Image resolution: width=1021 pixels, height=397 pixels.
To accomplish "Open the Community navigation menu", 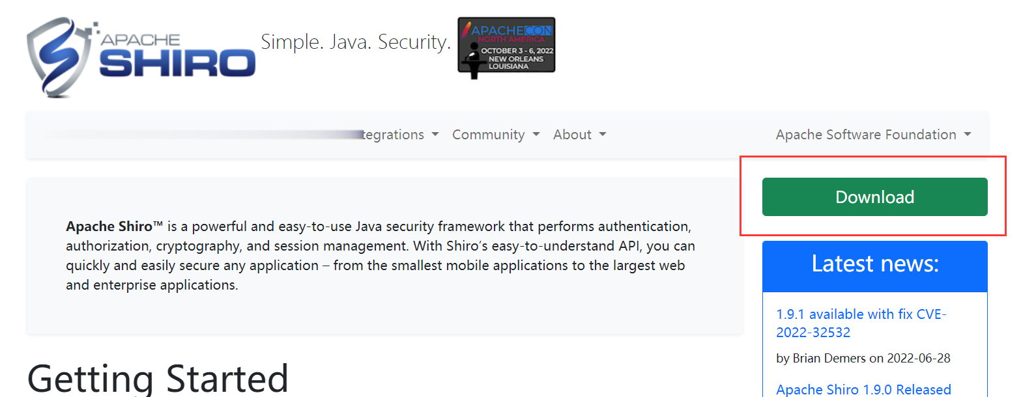I will (488, 135).
